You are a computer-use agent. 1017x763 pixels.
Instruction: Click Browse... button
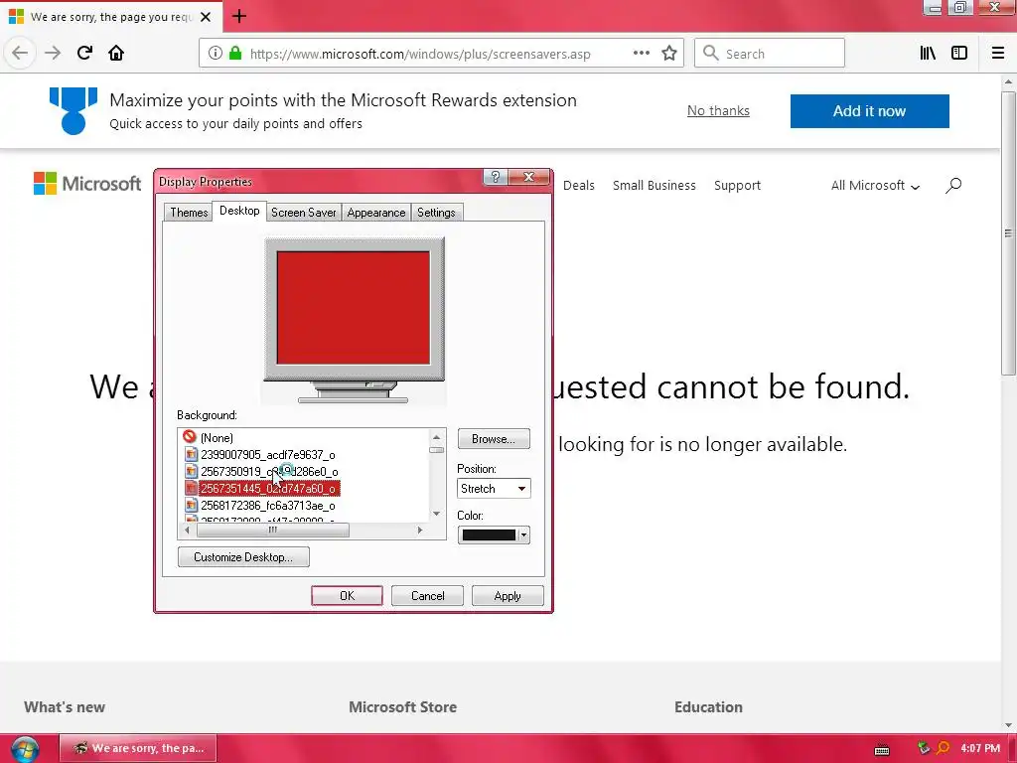[x=494, y=439]
